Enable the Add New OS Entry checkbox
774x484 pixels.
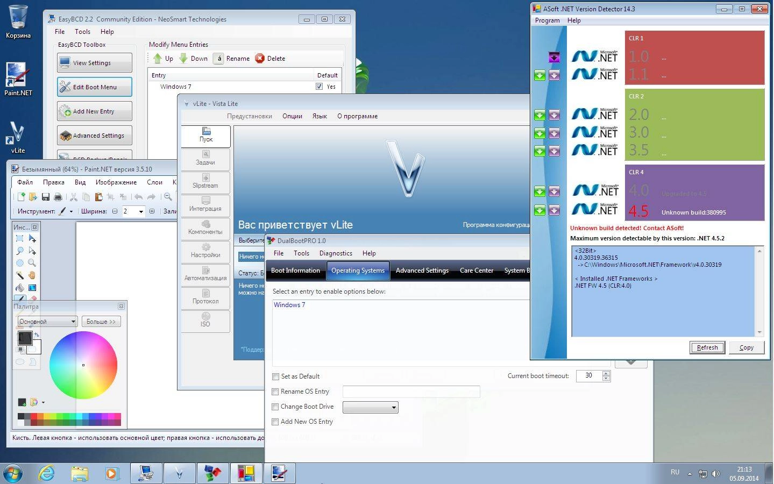[x=275, y=422]
